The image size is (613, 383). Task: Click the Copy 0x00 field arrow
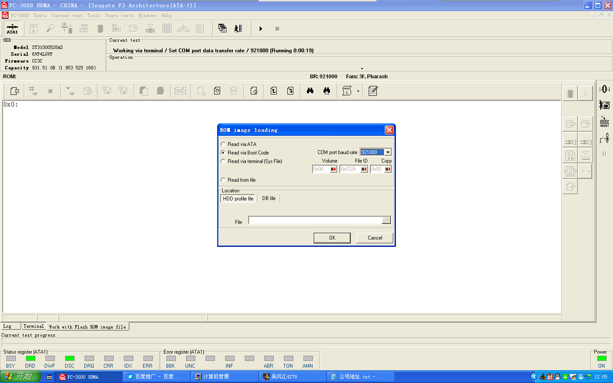pyautogui.click(x=388, y=169)
